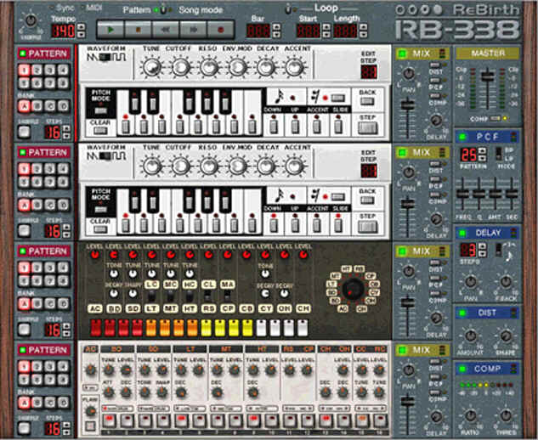Click the level fader on topmost MIX channel
Image resolution: width=538 pixels, height=440 pixels.
click(408, 105)
